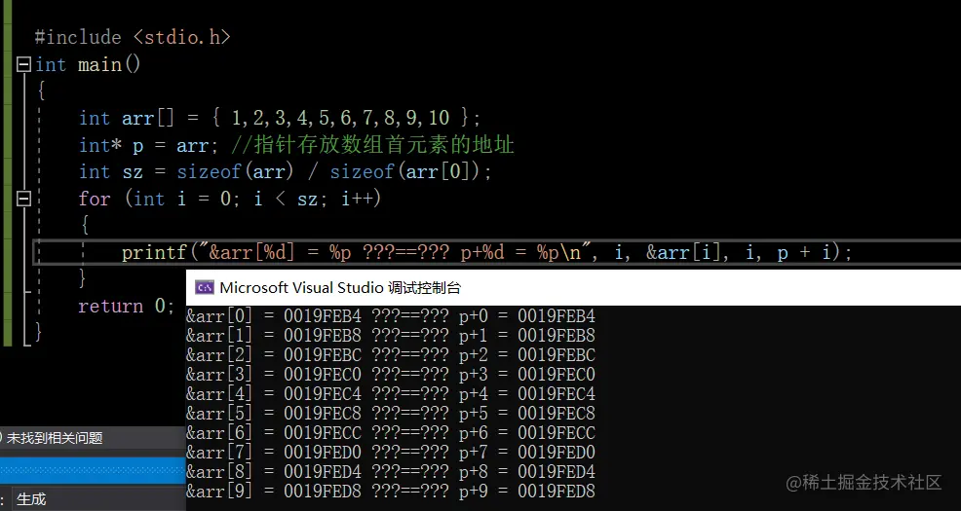Click the Chinese comment about pointer address
The image size is (961, 511).
(372, 145)
